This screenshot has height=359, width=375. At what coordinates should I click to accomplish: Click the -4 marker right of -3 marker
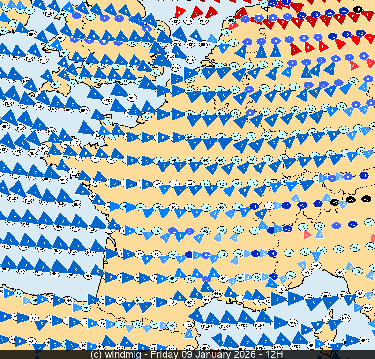[271, 253]
